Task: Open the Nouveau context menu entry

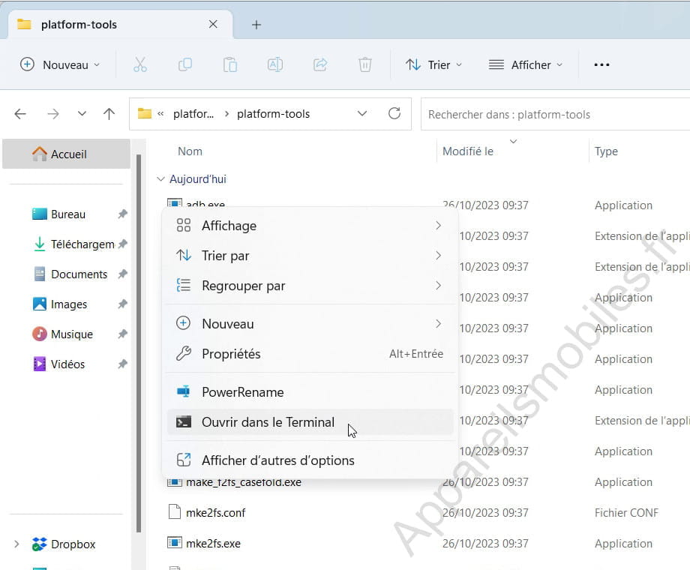Action: [x=310, y=323]
